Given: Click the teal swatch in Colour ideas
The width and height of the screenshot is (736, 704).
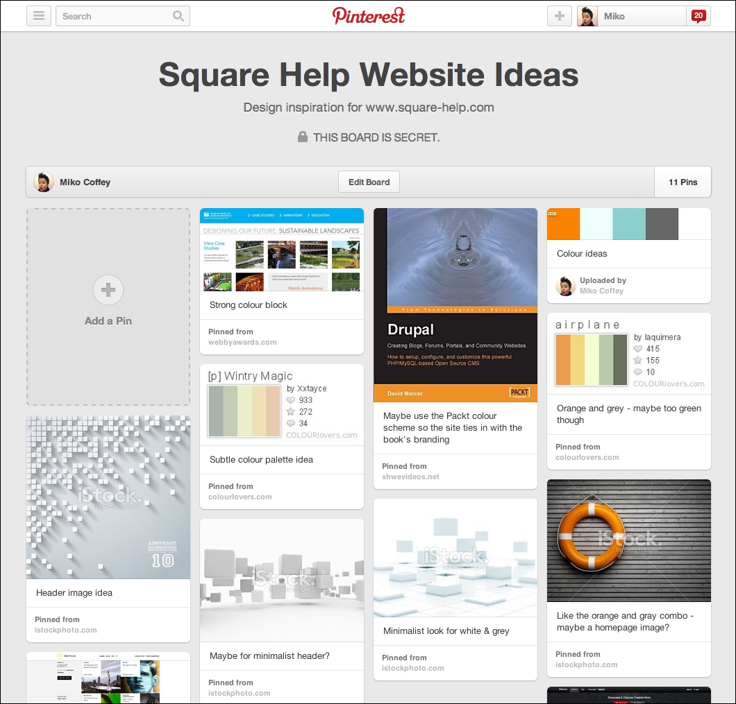Looking at the screenshot, I should [x=629, y=224].
